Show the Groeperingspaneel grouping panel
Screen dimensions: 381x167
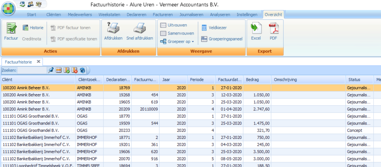point(222,39)
